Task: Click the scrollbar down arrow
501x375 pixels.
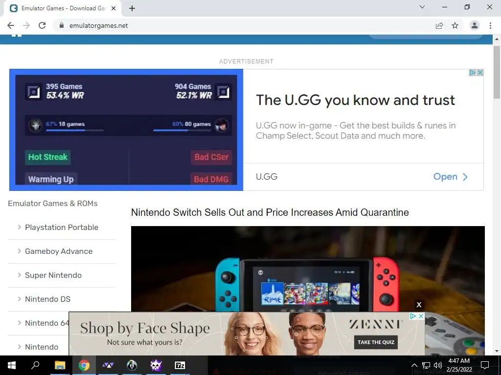Action: tap(497, 351)
